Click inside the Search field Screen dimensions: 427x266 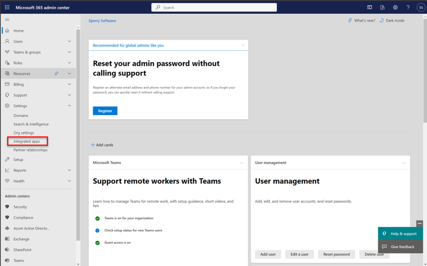pyautogui.click(x=213, y=7)
